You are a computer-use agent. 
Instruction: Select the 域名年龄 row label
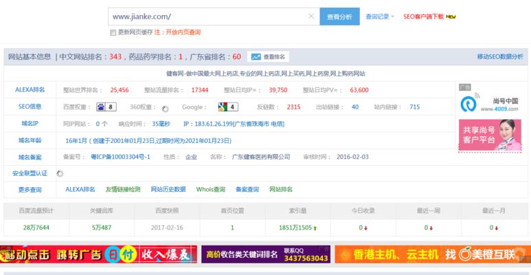[x=30, y=140]
